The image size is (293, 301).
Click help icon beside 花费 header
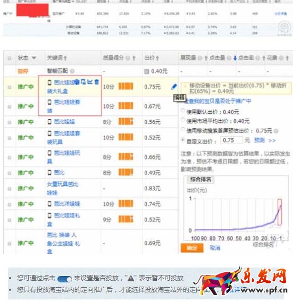(x=281, y=58)
